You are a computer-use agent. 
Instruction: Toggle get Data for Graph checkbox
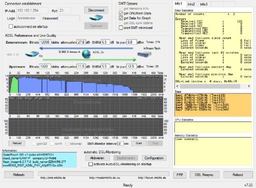(x=121, y=18)
